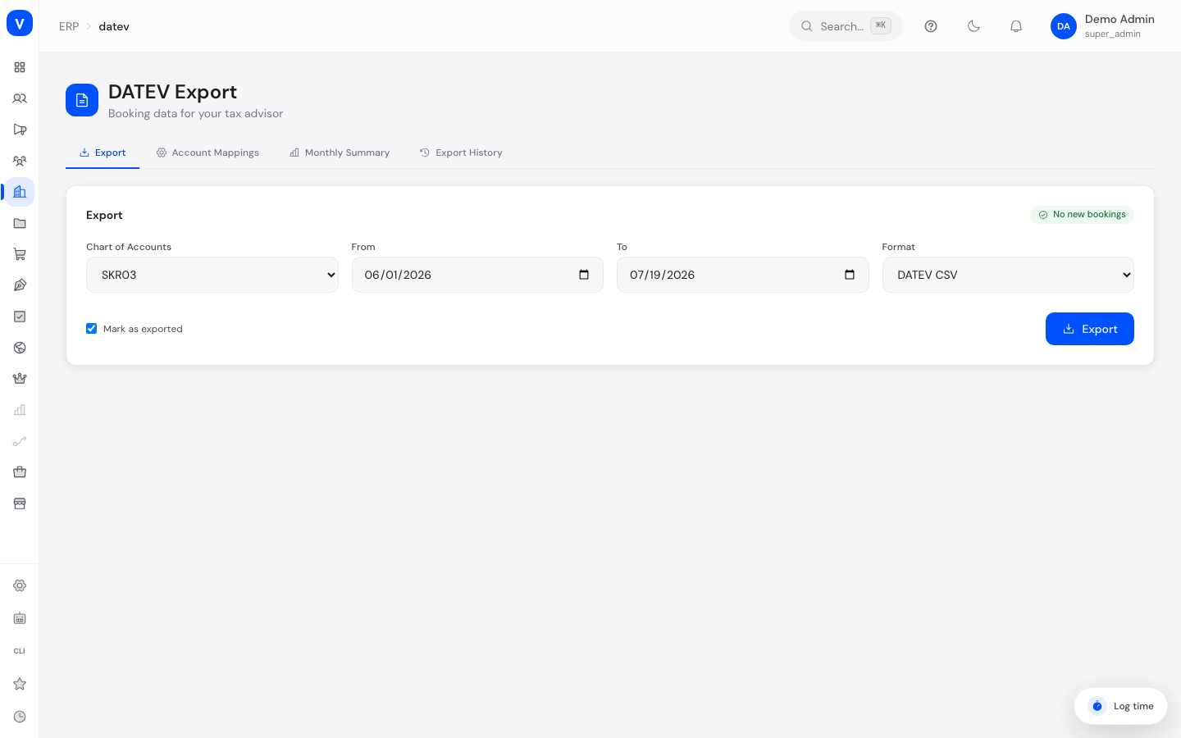Viewport: 1181px width, 738px height.
Task: Open the bar chart icon in sidebar
Action: [20, 410]
